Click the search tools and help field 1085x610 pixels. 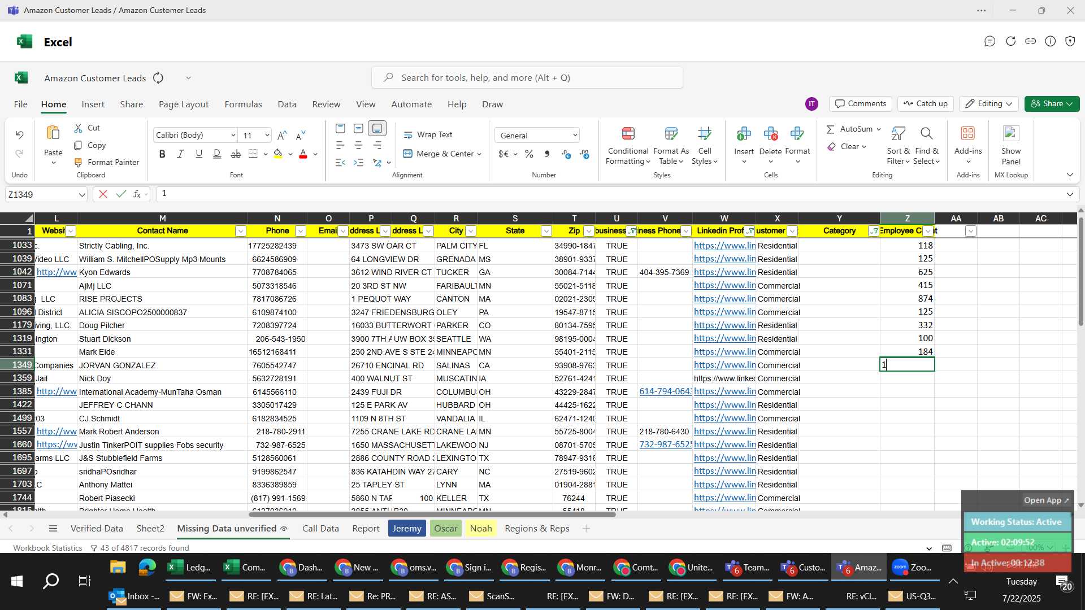click(527, 78)
